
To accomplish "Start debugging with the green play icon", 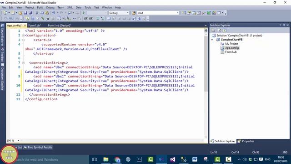I will click(84, 13).
